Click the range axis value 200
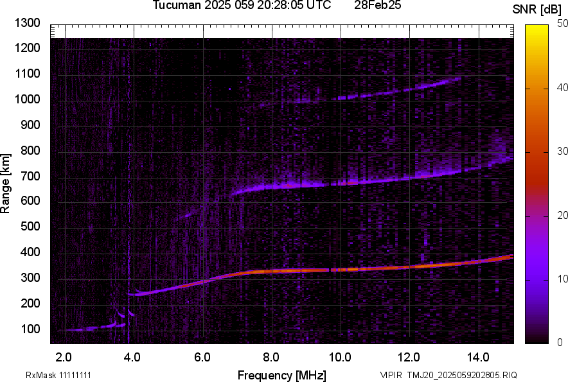Image resolution: width=568 pixels, height=382 pixels. click(x=30, y=304)
